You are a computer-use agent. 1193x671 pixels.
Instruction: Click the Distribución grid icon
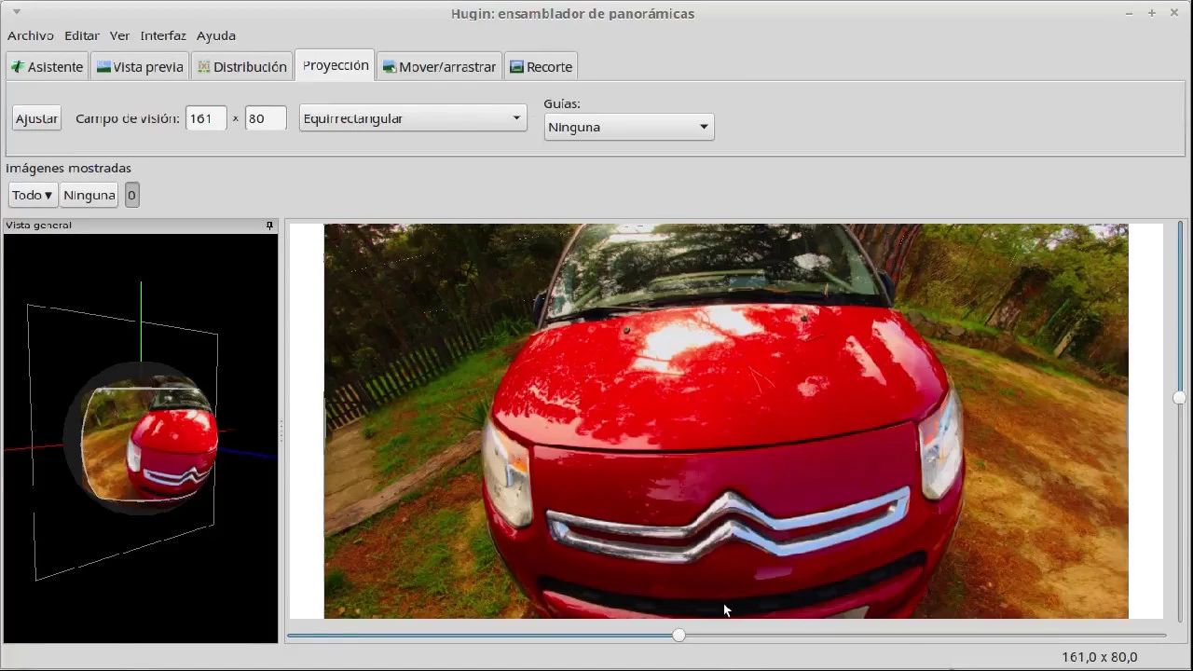[203, 67]
